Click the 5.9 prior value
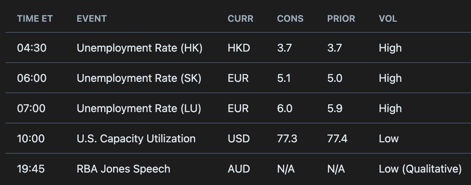The image size is (471, 185). [335, 109]
